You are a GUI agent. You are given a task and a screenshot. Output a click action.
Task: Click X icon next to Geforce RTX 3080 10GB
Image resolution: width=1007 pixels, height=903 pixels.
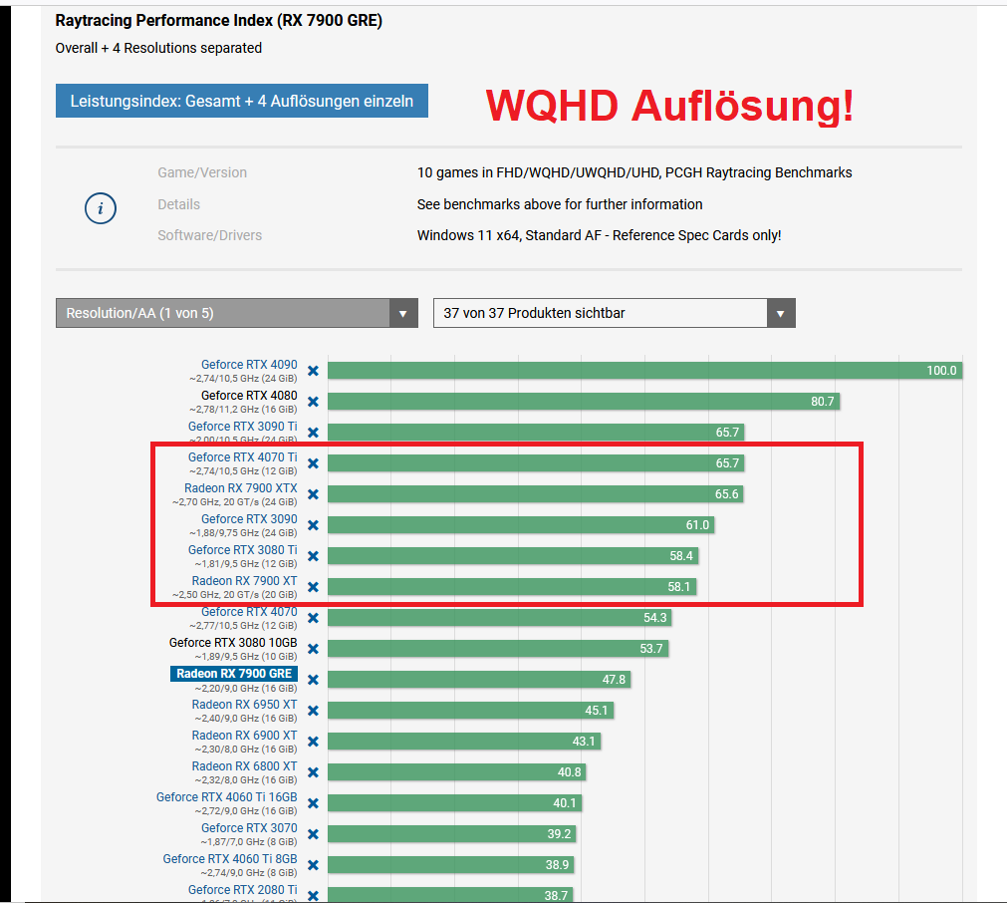(x=313, y=649)
